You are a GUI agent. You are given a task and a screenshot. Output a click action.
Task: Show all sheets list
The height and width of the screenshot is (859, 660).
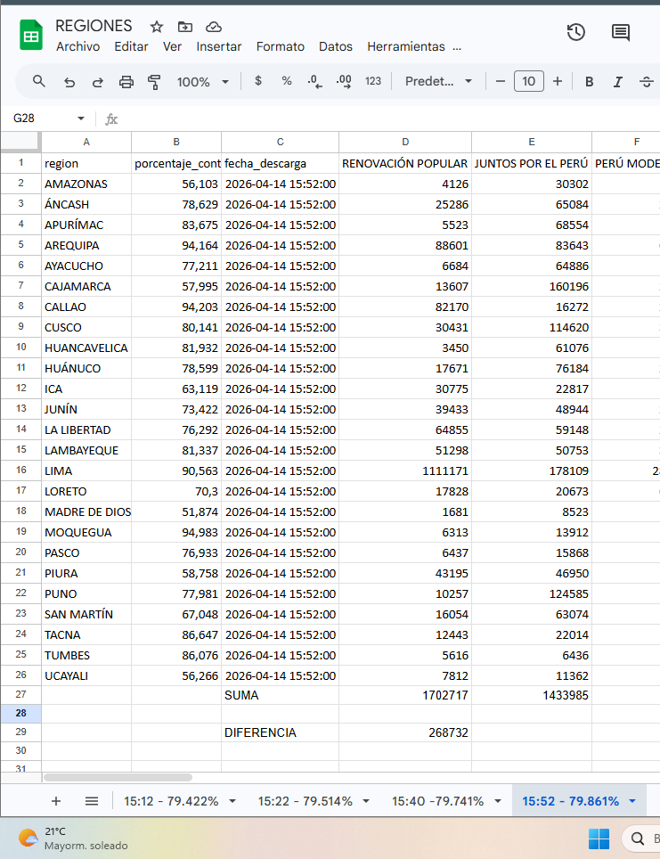[x=92, y=801]
